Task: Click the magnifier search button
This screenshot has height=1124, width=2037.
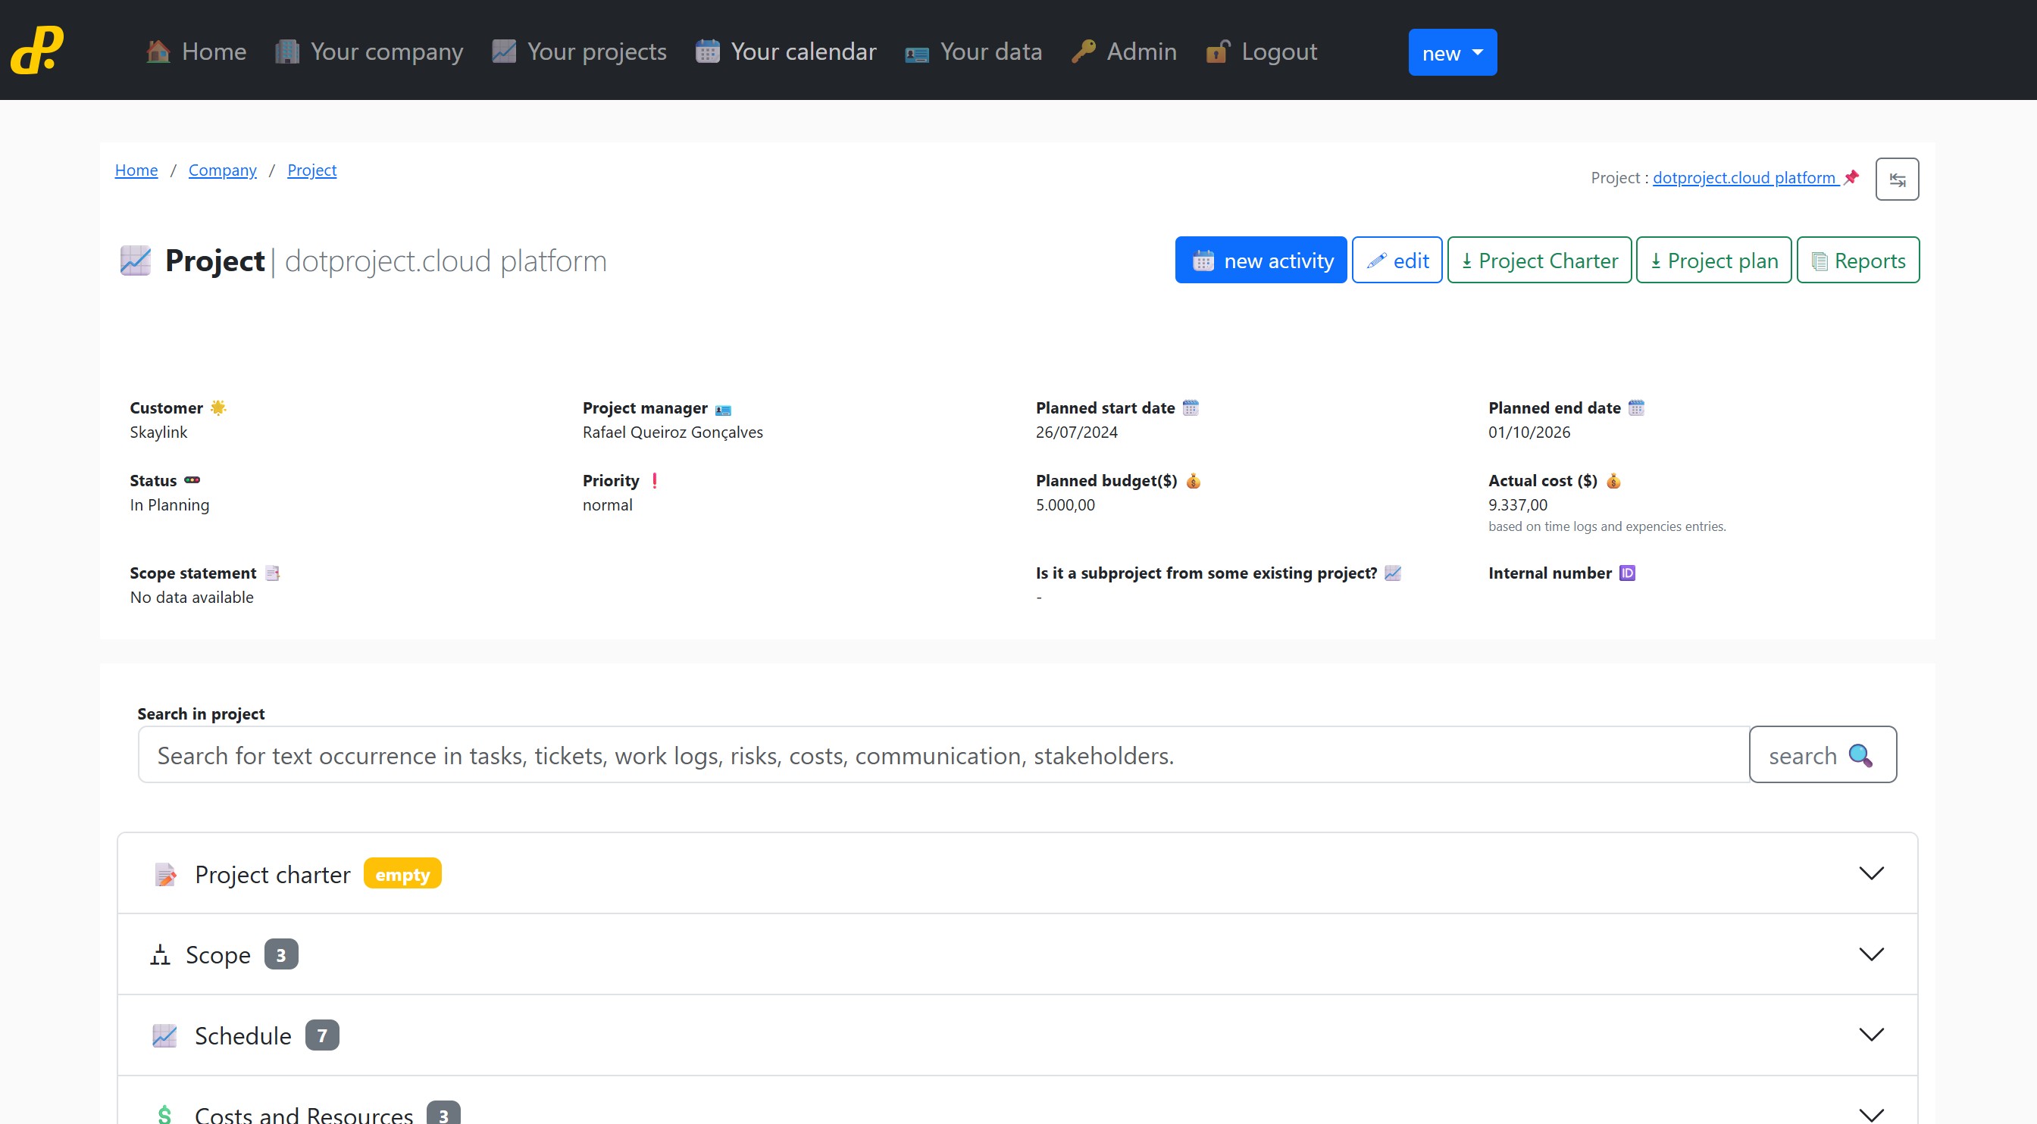Action: pyautogui.click(x=1822, y=755)
